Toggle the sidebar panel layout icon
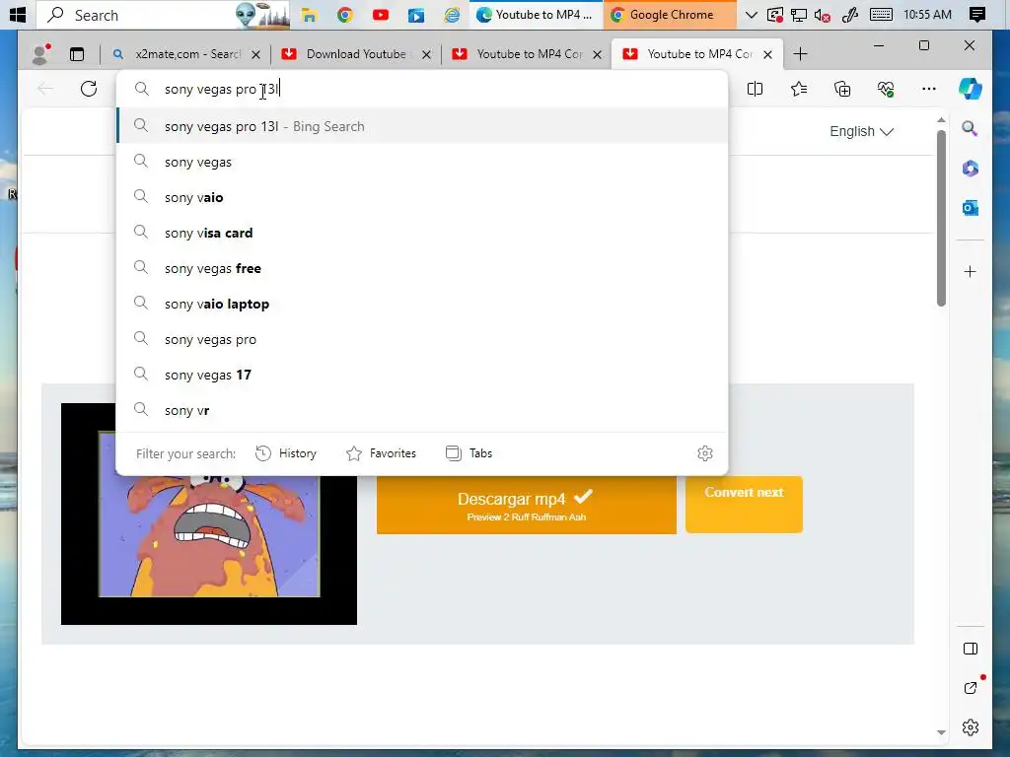The height and width of the screenshot is (757, 1010). [x=971, y=649]
